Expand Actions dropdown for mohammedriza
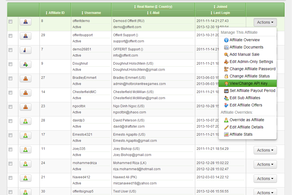This screenshot has height=195, width=292. [265, 164]
